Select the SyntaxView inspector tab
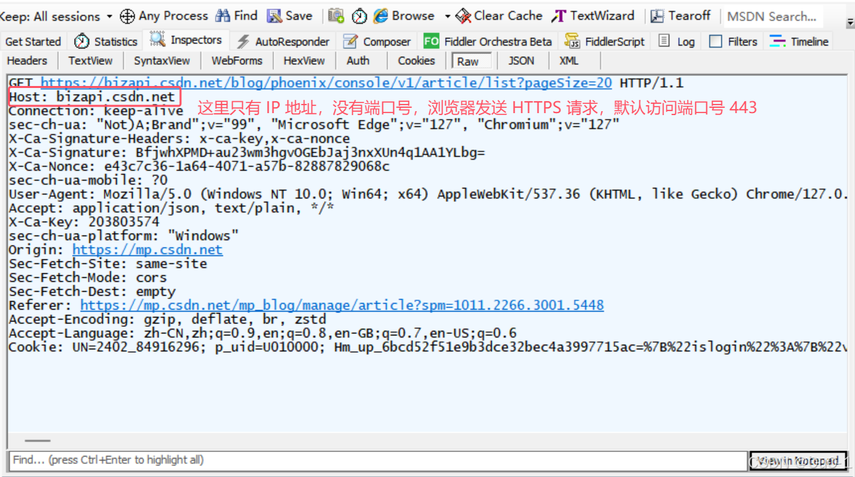 pos(162,61)
